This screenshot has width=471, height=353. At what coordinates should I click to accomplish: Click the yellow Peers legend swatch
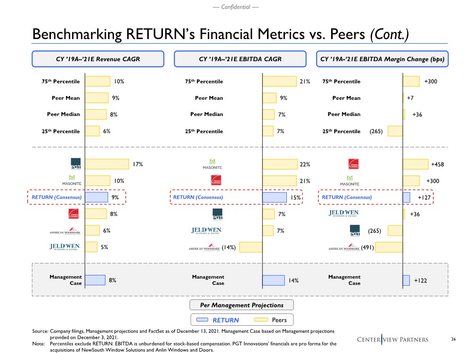tap(260, 320)
